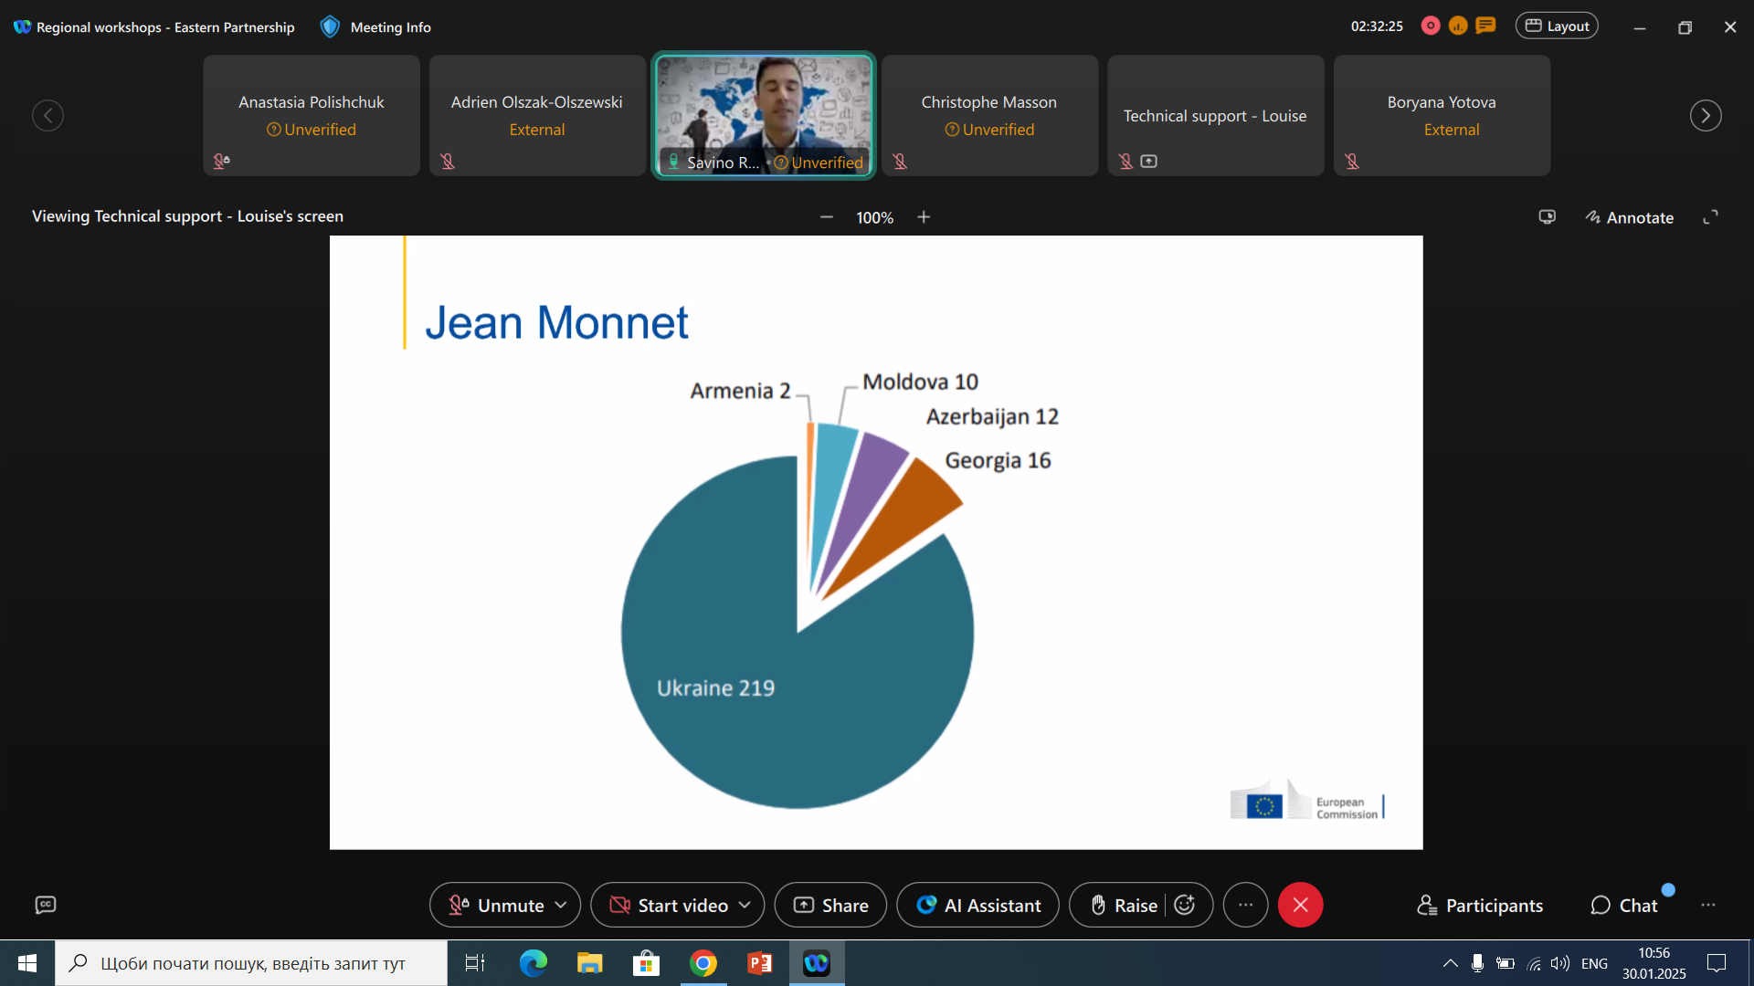Start video camera

click(670, 905)
